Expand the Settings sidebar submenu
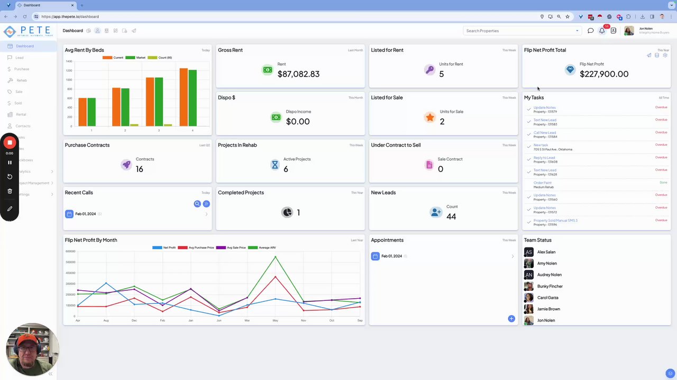 52,194
